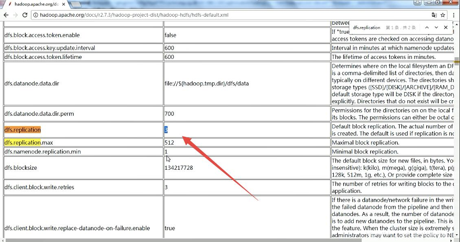Click dfs.block.access.token.enable

[x=42, y=35]
